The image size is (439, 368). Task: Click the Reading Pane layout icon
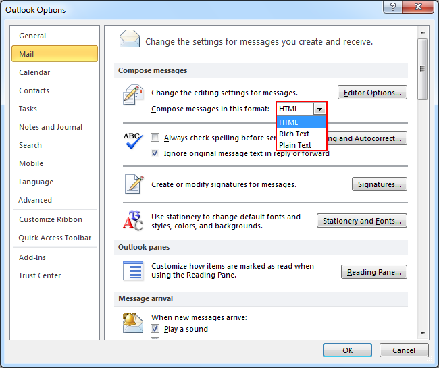(x=133, y=271)
